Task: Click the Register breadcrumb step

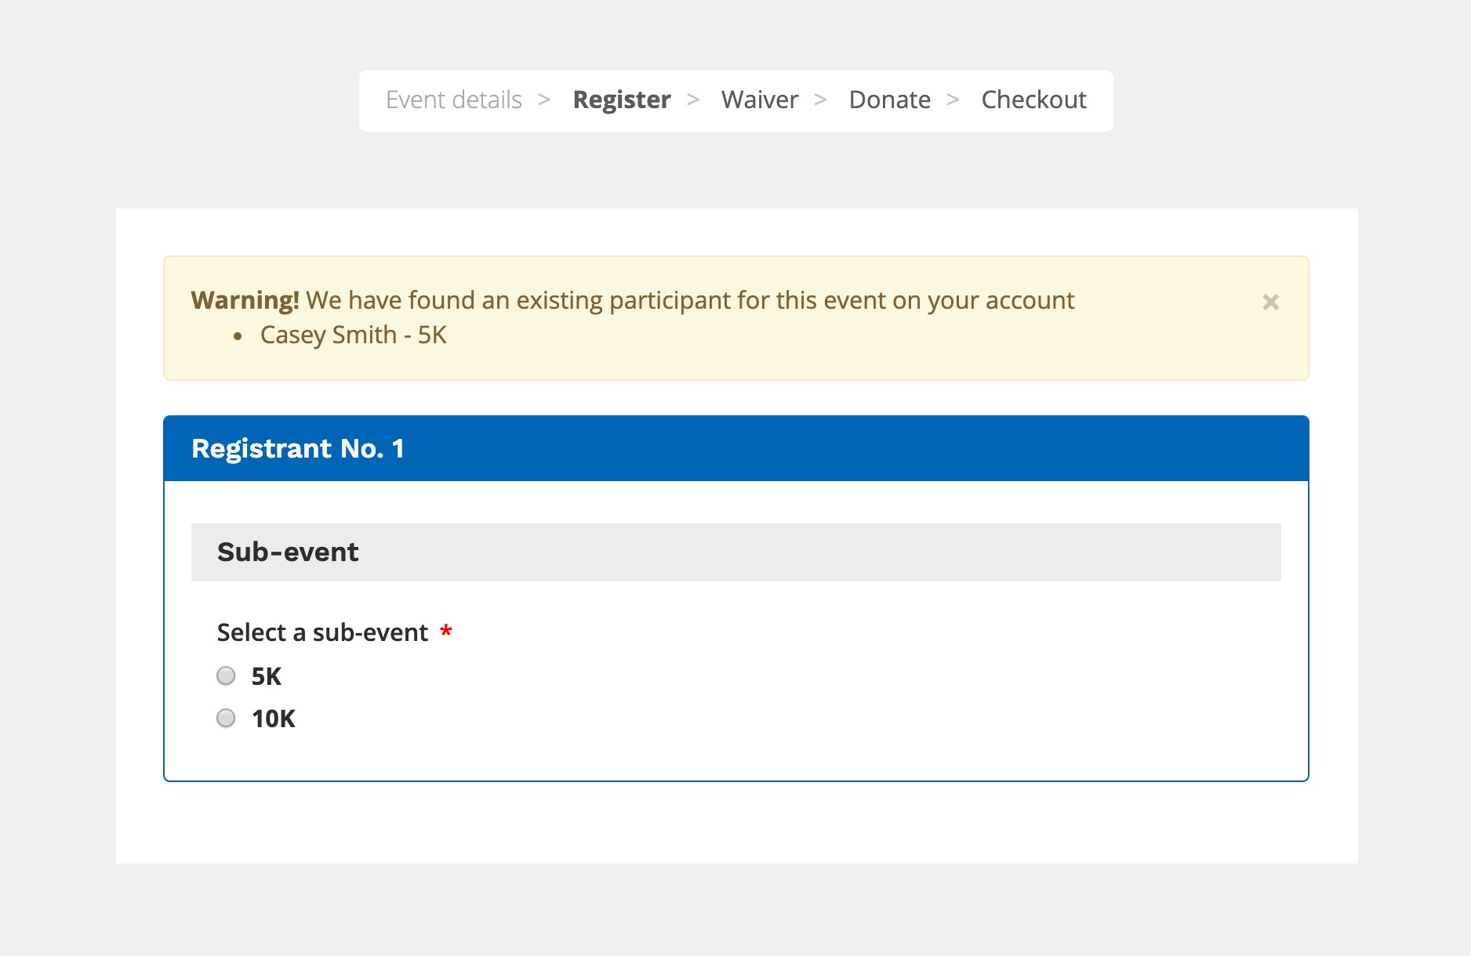Action: click(622, 100)
